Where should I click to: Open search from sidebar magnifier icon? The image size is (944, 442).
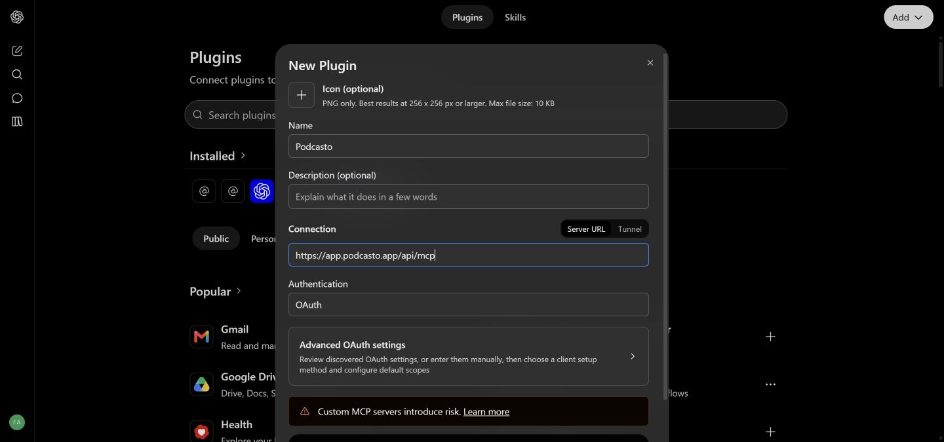17,75
